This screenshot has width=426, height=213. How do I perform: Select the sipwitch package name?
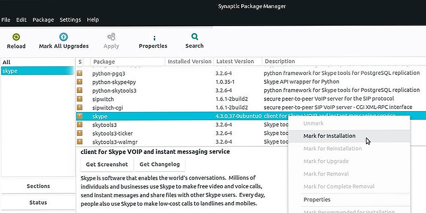[103, 99]
